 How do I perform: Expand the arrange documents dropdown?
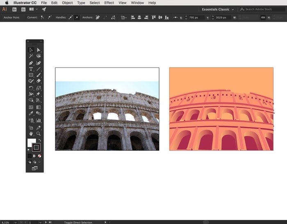coord(33,9)
